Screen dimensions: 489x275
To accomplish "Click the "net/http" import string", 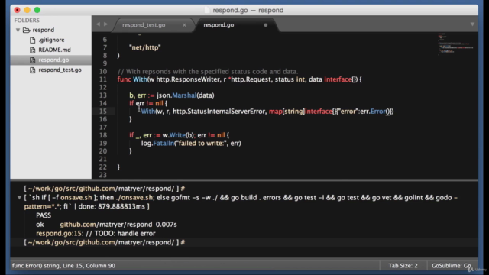I will pos(145,47).
